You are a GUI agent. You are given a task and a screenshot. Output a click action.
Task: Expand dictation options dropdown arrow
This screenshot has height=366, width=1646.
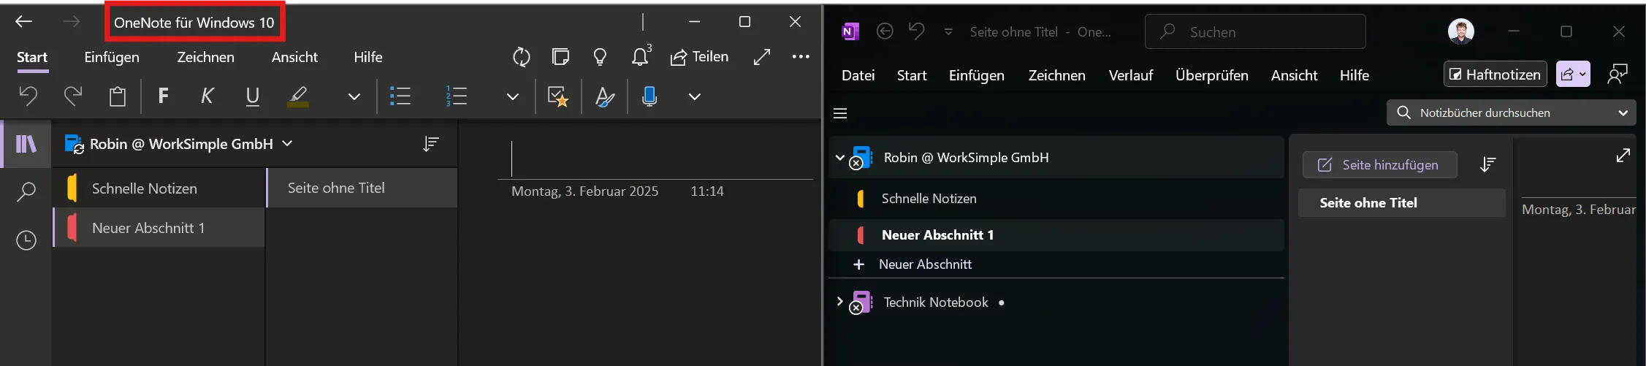click(x=695, y=96)
